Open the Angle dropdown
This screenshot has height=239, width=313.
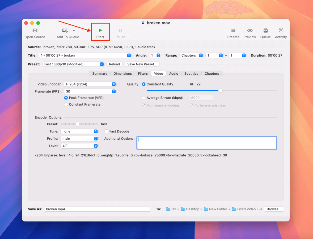[155, 56]
